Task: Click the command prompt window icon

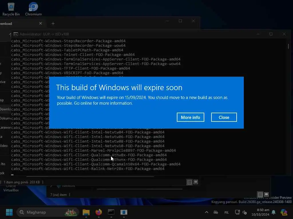Action: tap(16, 34)
